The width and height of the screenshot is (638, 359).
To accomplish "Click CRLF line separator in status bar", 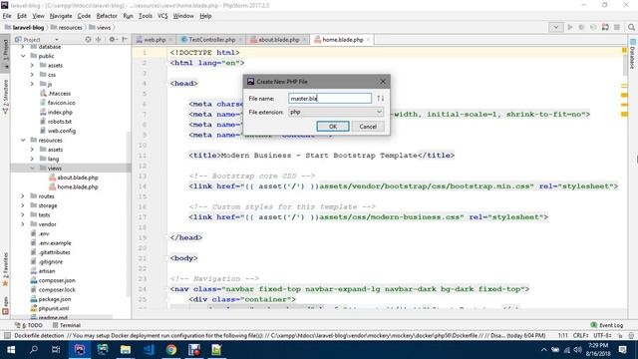I will 580,335.
